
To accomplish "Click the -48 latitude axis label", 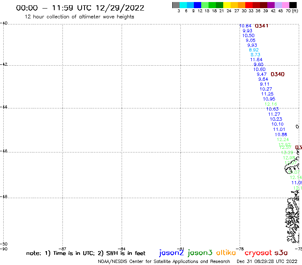I will pyautogui.click(x=4, y=197).
